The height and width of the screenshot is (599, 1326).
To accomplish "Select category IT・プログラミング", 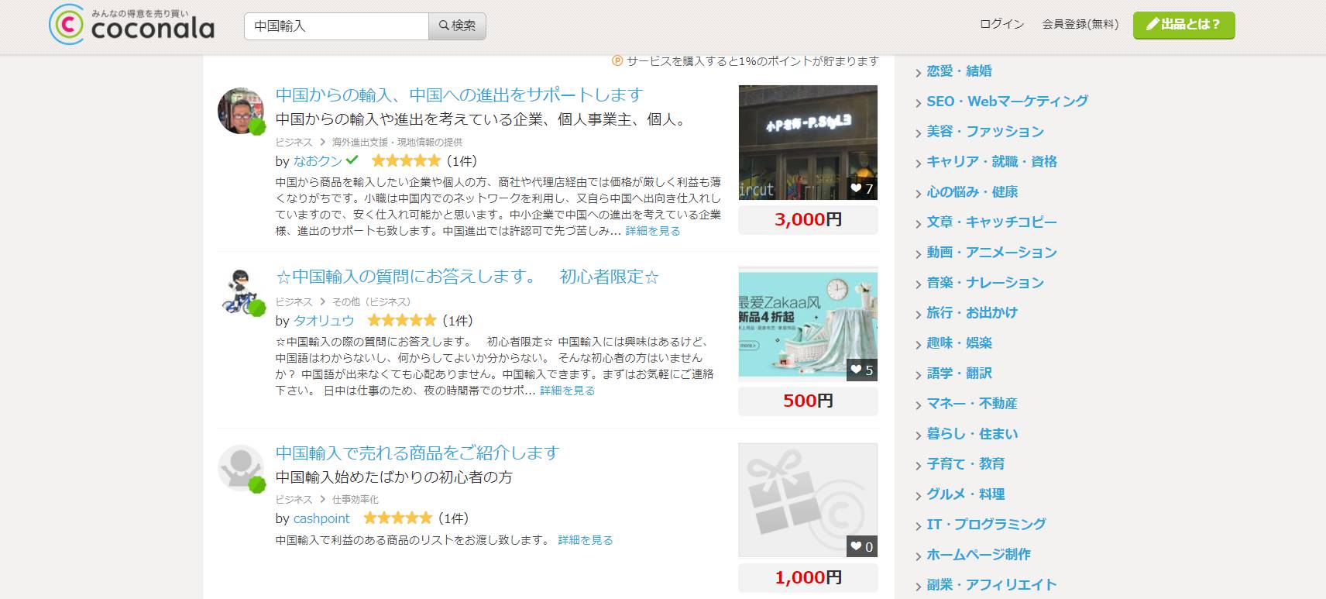I will pyautogui.click(x=986, y=525).
